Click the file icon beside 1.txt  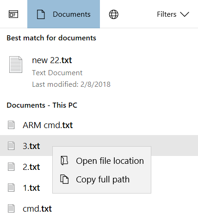[11, 188]
